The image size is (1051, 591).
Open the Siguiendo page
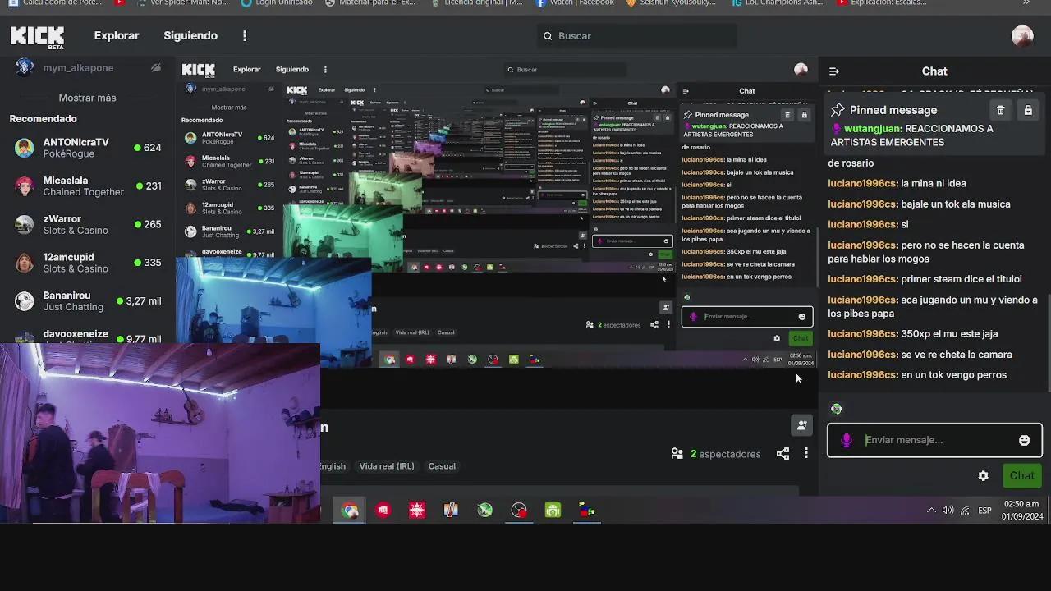pyautogui.click(x=190, y=36)
